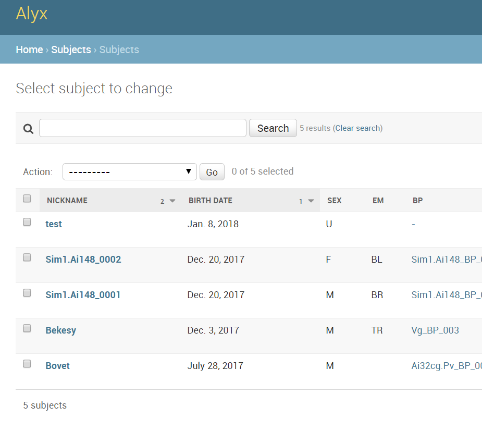Toggle the Birth Date column sort arrow
Screen dimensions: 482x431
(x=311, y=201)
